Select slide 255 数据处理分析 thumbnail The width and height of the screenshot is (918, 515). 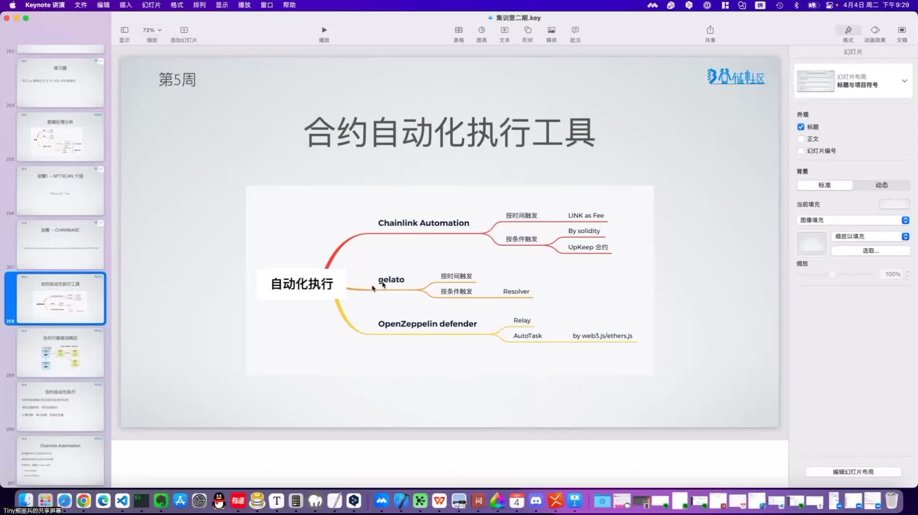[60, 137]
